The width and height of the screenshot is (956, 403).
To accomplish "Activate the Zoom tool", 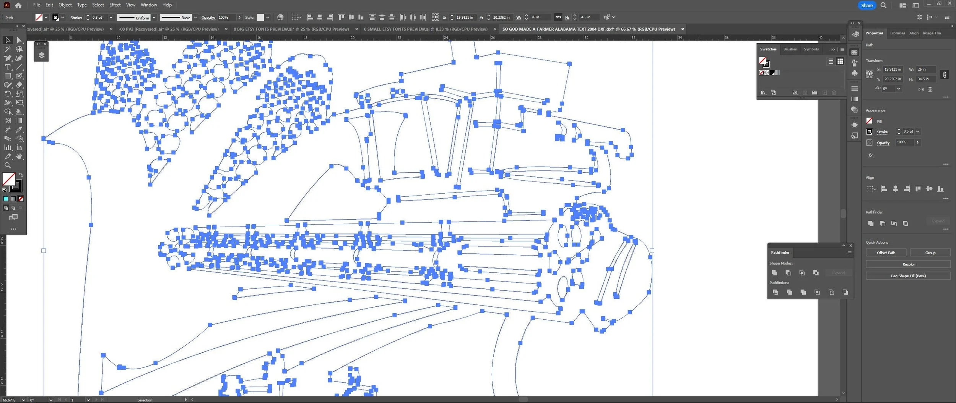I will click(8, 165).
